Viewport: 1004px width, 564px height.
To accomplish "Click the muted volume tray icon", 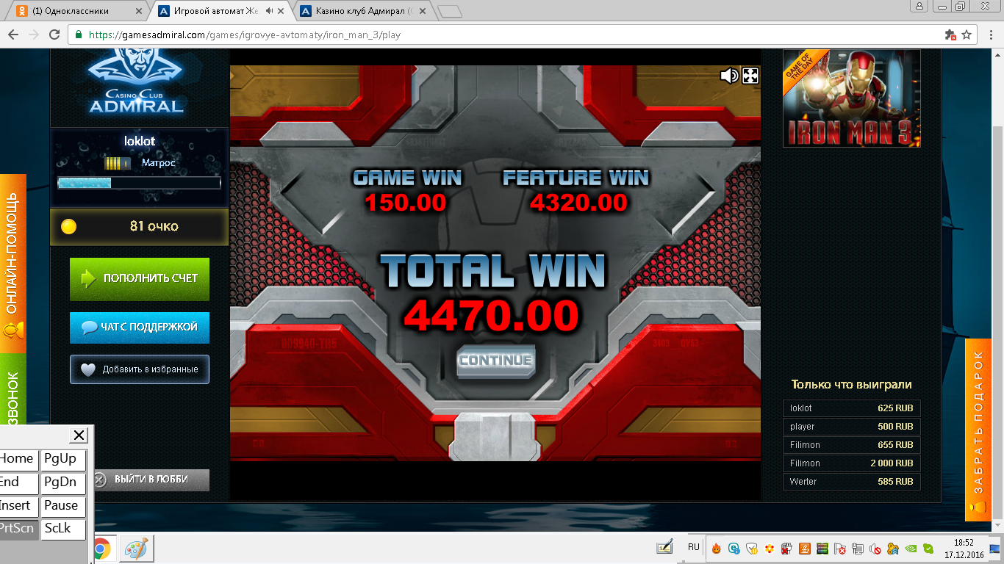I will (x=875, y=549).
